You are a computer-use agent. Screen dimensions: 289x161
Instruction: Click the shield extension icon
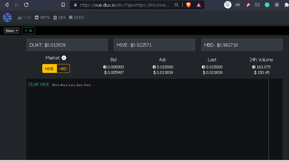[228, 5]
